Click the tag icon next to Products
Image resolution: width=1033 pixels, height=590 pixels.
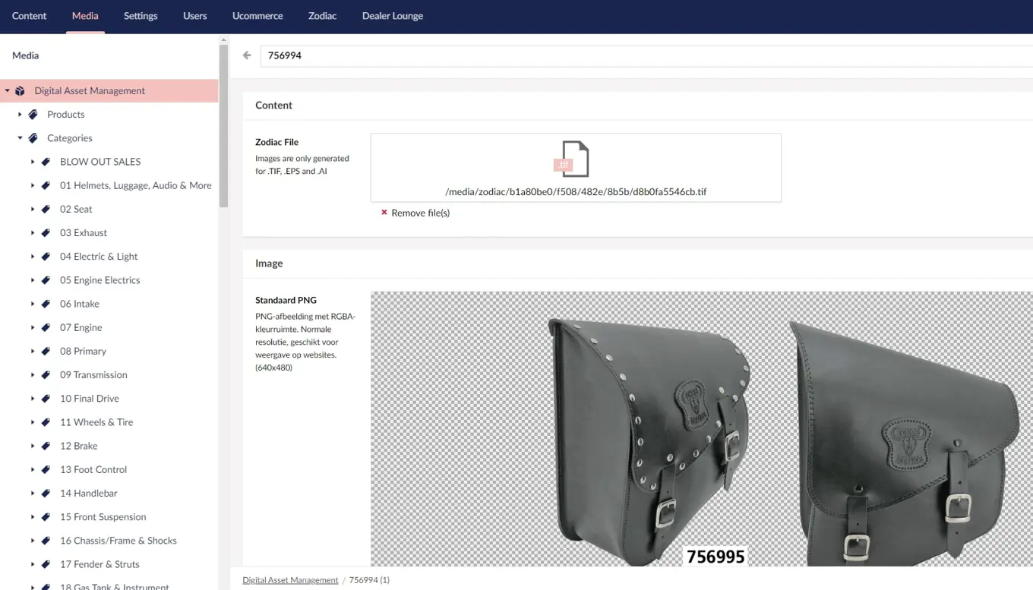pos(33,115)
